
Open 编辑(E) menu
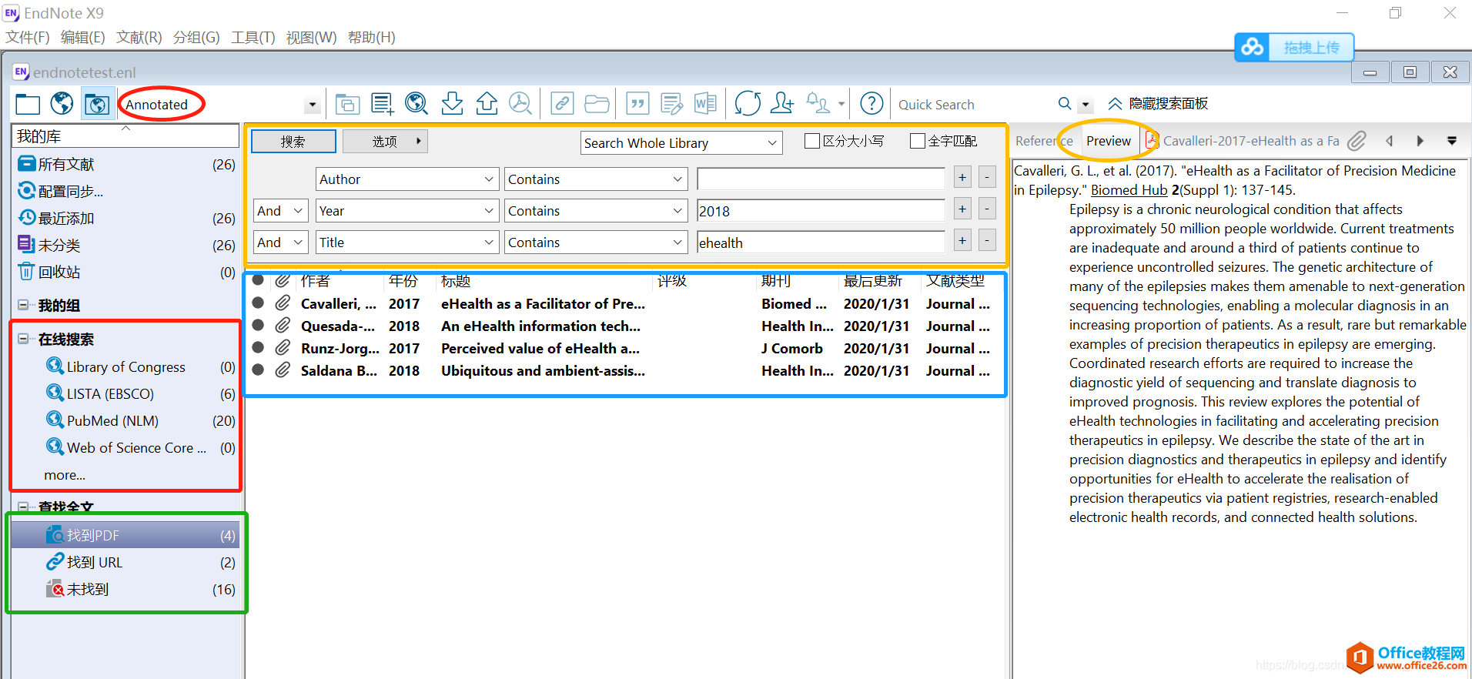pyautogui.click(x=83, y=38)
